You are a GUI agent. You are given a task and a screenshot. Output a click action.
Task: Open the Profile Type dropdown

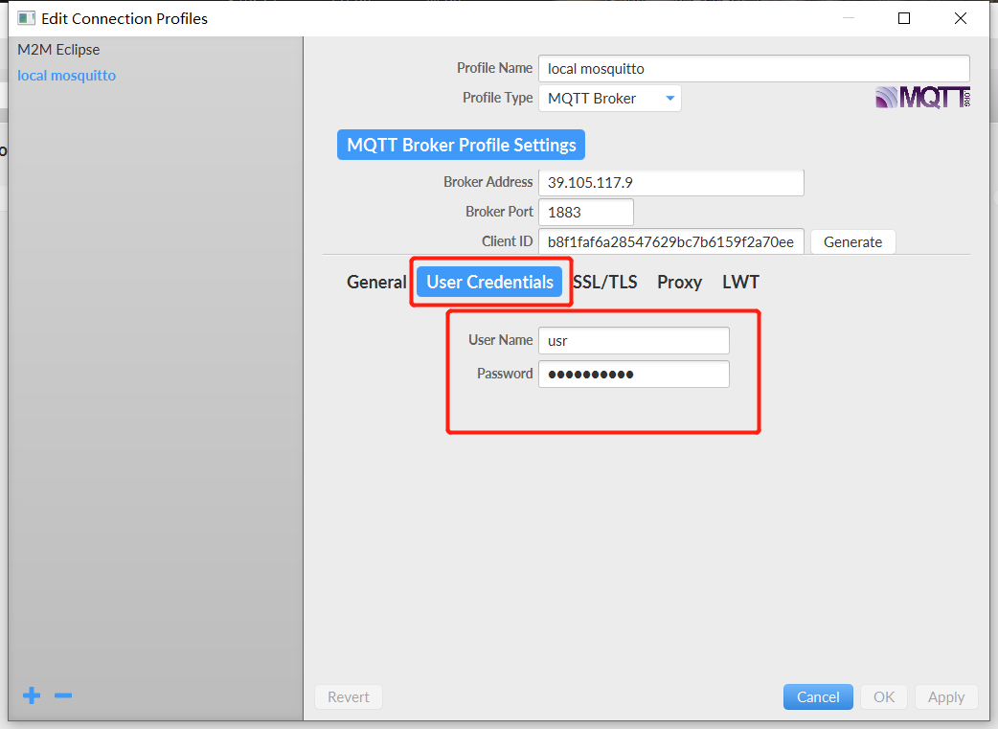[x=610, y=98]
